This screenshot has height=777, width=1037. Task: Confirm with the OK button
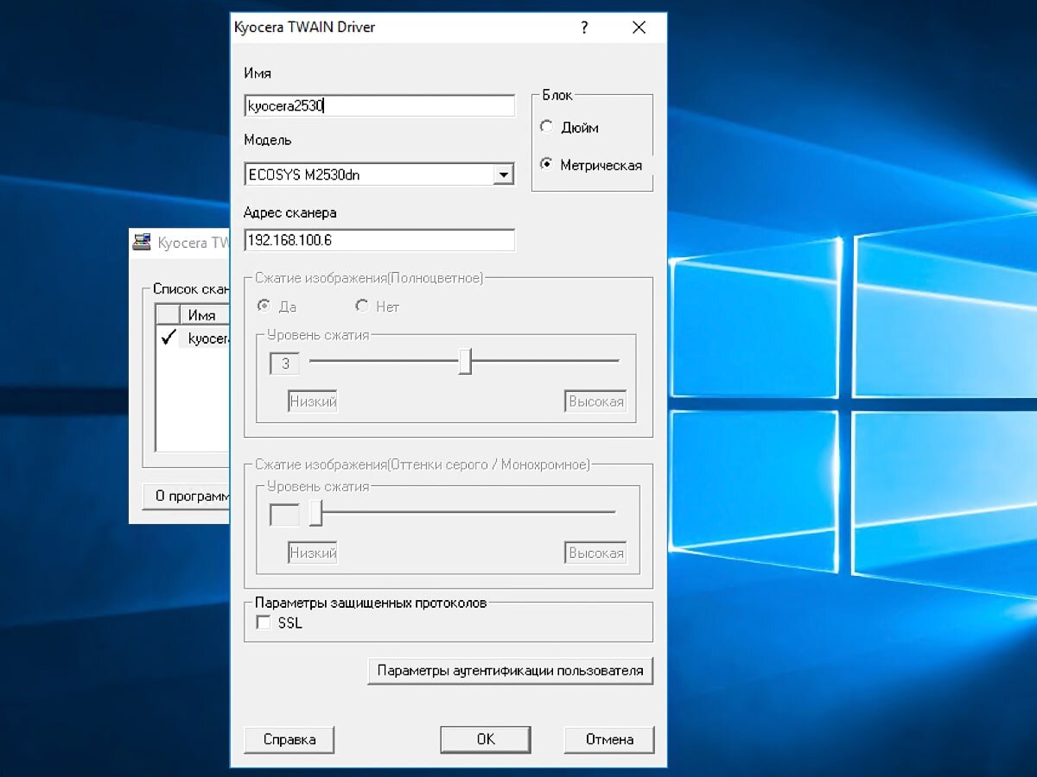pos(486,739)
